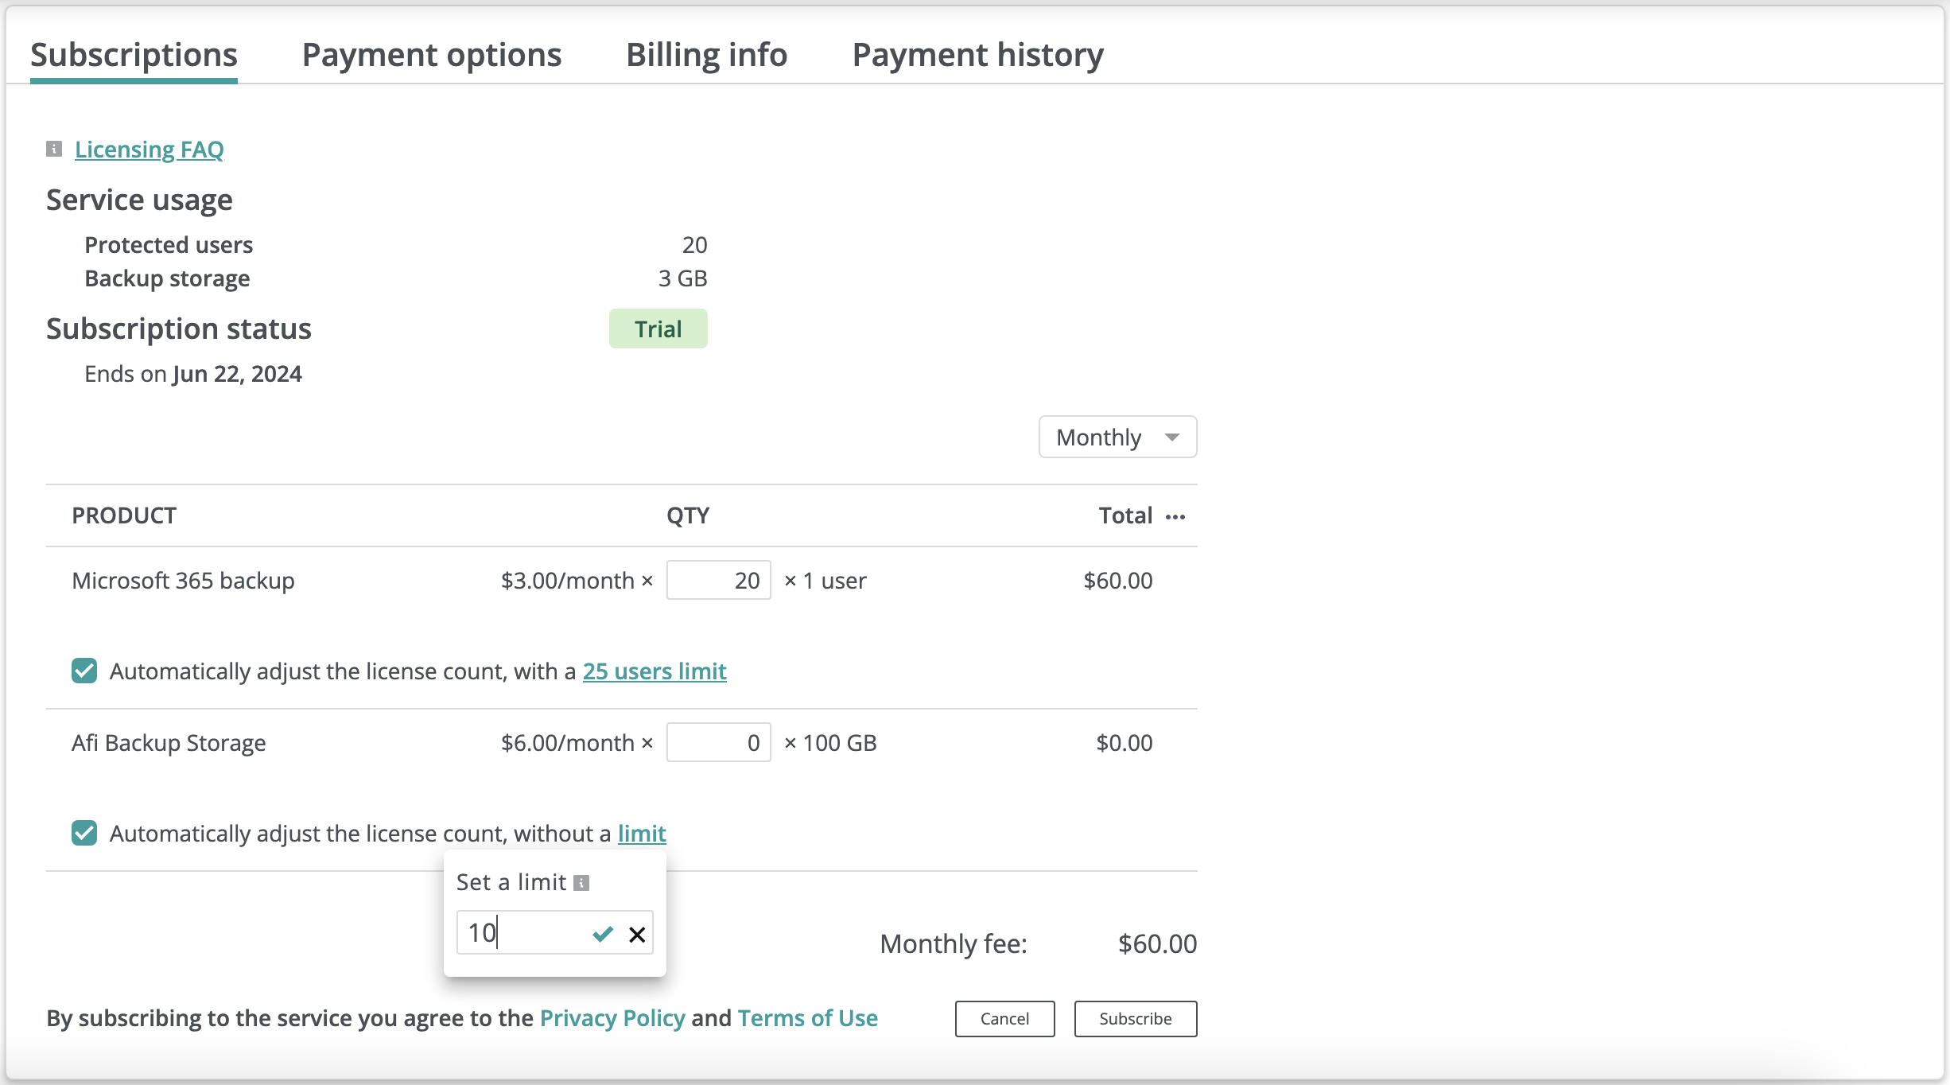Viewport: 1950px width, 1085px height.
Task: Open the three-dots menu next to Total
Action: click(x=1175, y=517)
